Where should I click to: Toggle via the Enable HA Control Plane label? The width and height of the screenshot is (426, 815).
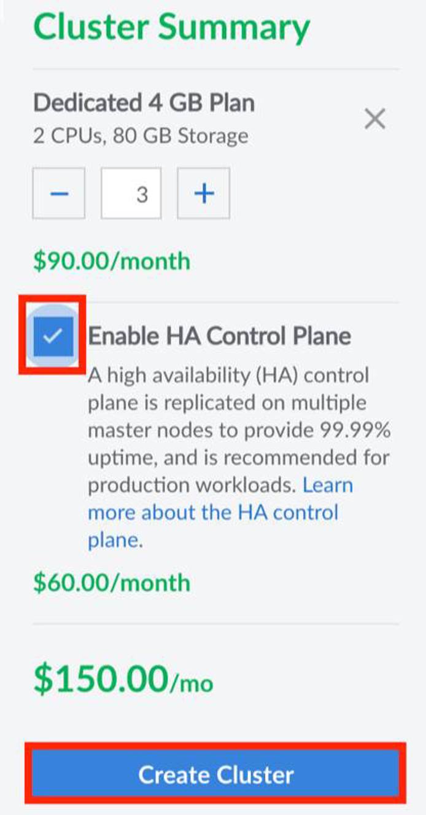pos(219,336)
